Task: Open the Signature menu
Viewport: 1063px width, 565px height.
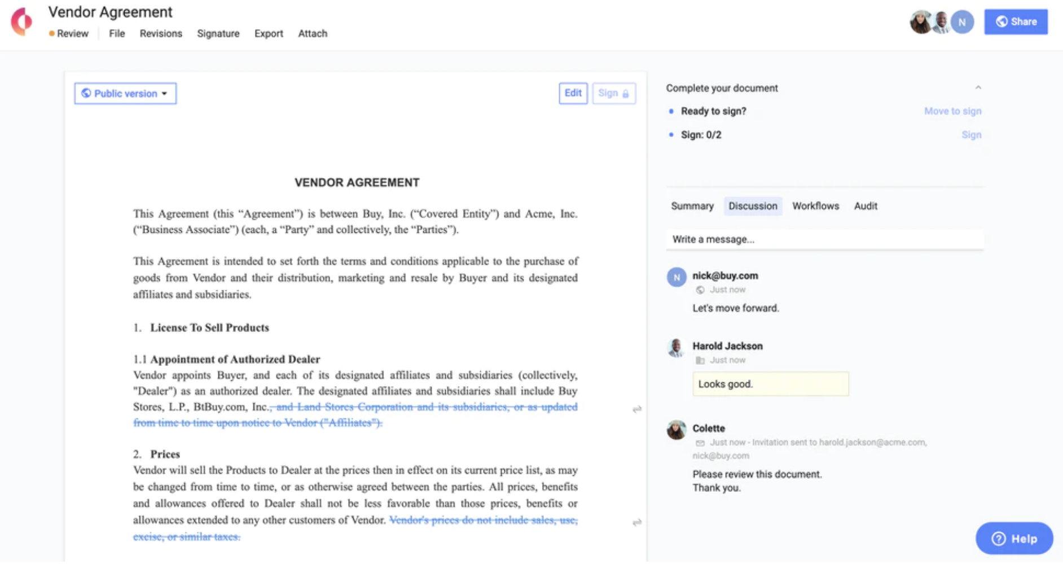Action: (x=218, y=33)
